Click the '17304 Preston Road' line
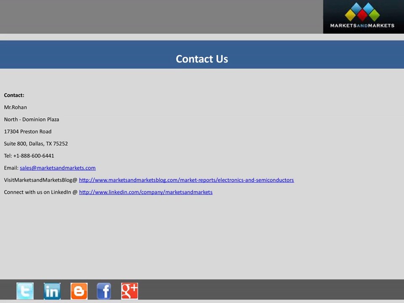The width and height of the screenshot is (404, 303). tap(28, 131)
